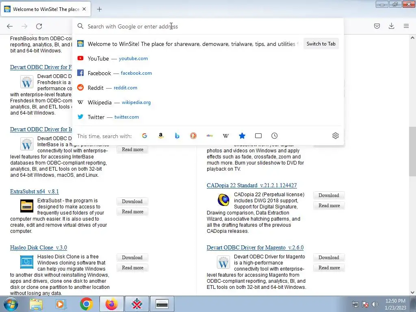Click the Devart Magento driver icon
The image size is (416, 312).
pos(223,262)
